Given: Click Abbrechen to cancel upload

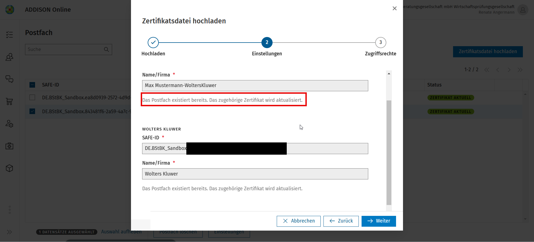Looking at the screenshot, I should [299, 221].
